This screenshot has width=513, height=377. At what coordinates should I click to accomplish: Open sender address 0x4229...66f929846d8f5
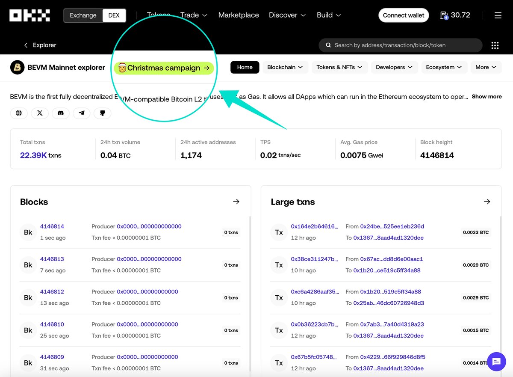pyautogui.click(x=392, y=357)
